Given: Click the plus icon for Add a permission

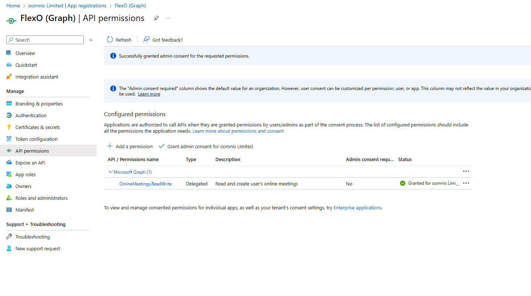Looking at the screenshot, I should point(110,146).
